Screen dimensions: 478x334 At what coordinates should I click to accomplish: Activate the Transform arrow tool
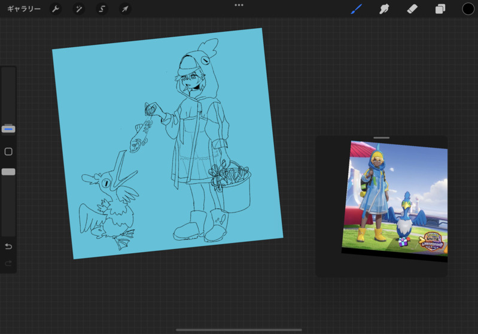coord(124,9)
